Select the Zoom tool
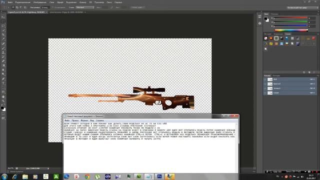This screenshot has width=320, height=180. pos(3,101)
